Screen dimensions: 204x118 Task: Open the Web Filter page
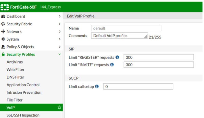[16, 70]
